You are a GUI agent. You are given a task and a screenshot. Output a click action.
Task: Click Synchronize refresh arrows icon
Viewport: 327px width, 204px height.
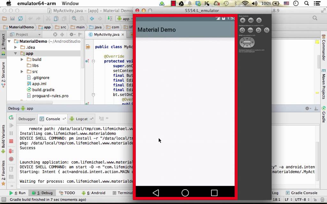click(x=20, y=18)
